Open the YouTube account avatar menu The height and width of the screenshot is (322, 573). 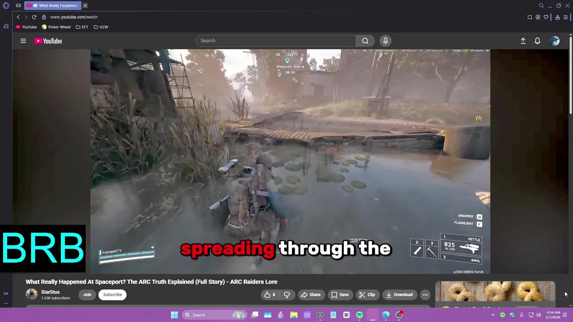tap(555, 41)
